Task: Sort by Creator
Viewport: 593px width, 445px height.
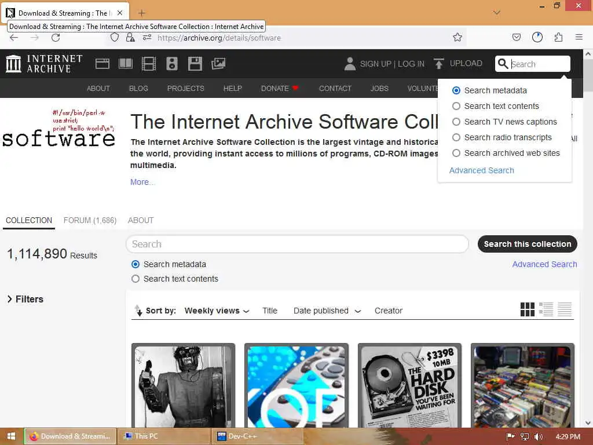Action: pos(389,311)
